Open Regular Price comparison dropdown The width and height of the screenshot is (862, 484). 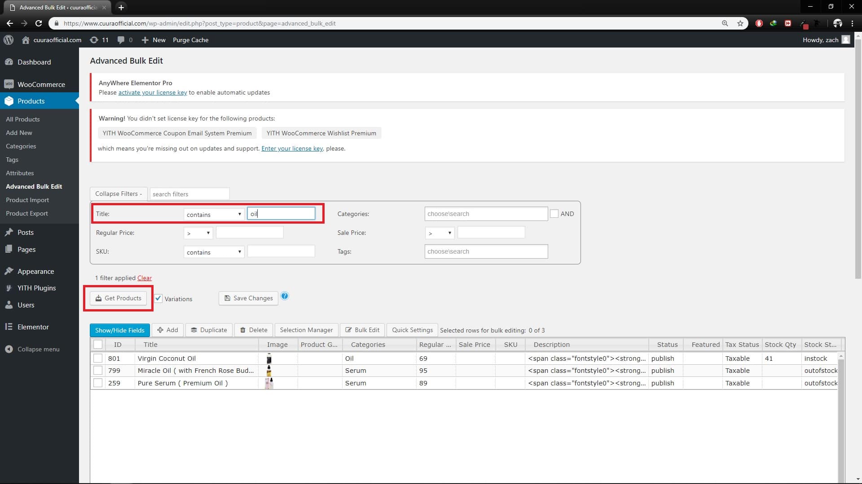click(198, 233)
